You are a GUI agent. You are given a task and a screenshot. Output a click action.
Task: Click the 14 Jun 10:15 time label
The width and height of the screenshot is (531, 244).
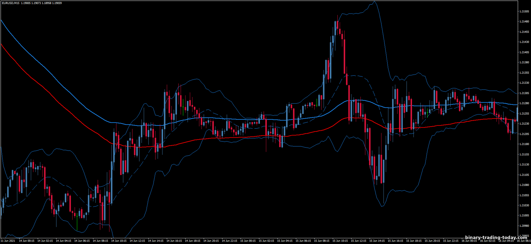tap(119, 241)
